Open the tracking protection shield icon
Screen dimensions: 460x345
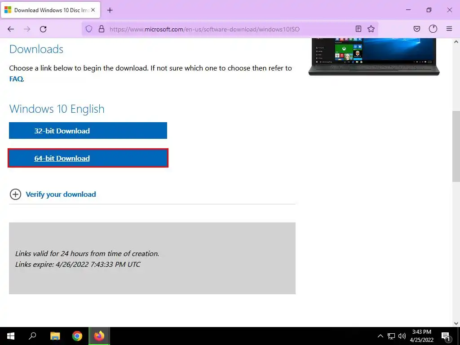coord(89,29)
